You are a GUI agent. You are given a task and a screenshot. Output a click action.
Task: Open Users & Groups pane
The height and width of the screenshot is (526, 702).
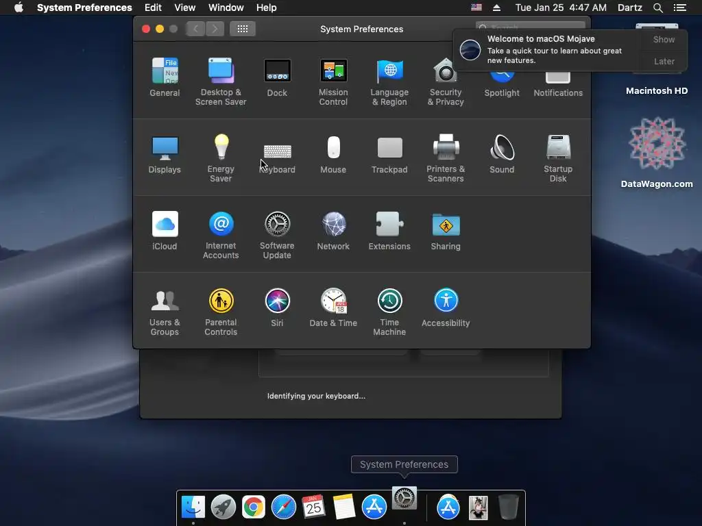165,312
